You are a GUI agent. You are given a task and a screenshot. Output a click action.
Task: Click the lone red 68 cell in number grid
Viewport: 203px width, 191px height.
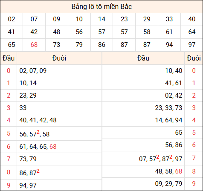pos(34,45)
